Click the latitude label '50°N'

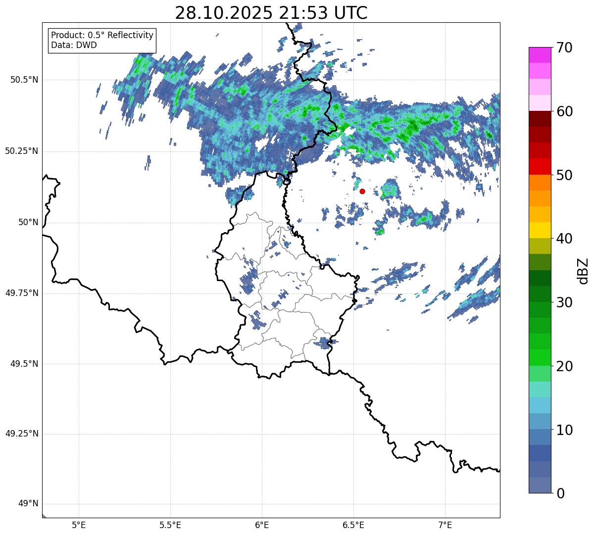pyautogui.click(x=28, y=222)
